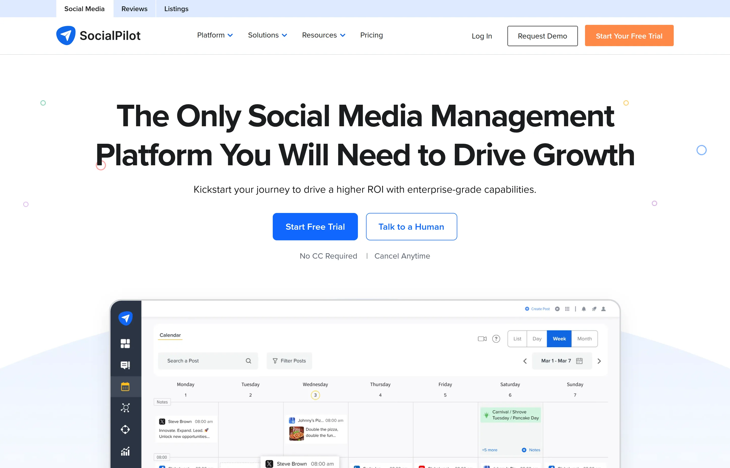Click Create Post in the app top bar
The width and height of the screenshot is (730, 468).
(537, 309)
